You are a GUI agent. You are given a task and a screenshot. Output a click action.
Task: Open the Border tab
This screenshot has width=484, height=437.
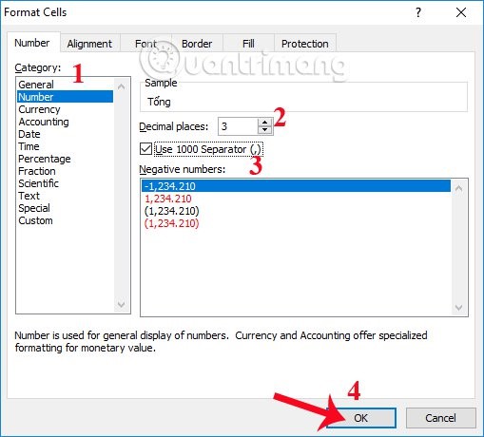click(x=197, y=44)
